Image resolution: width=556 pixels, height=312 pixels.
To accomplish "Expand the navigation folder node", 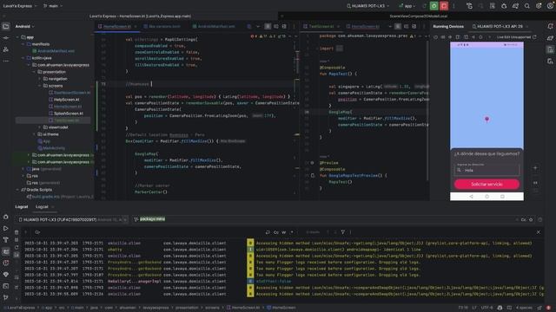I will (x=39, y=79).
